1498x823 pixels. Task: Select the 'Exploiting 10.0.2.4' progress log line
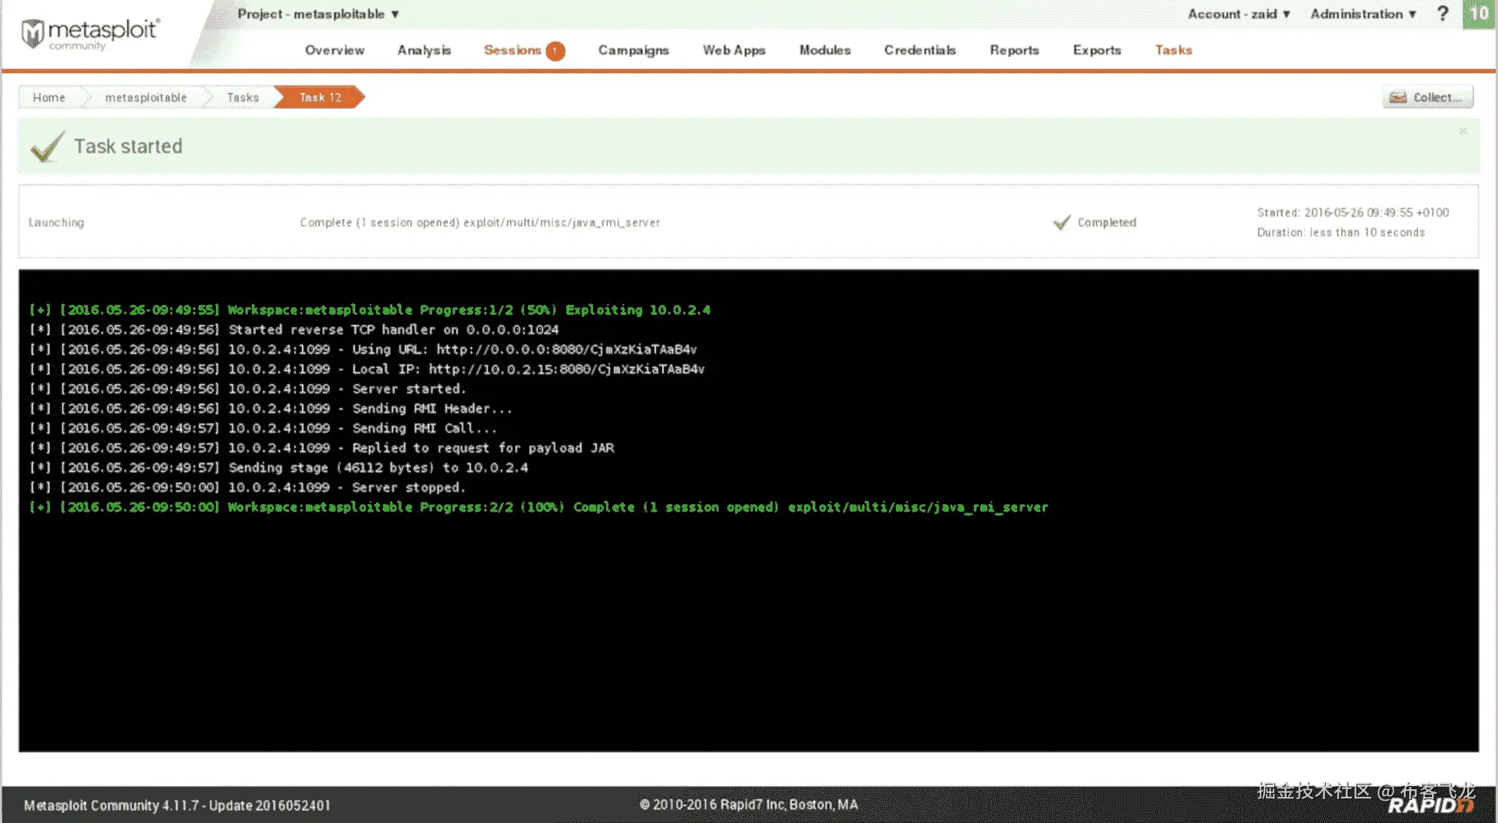click(370, 310)
